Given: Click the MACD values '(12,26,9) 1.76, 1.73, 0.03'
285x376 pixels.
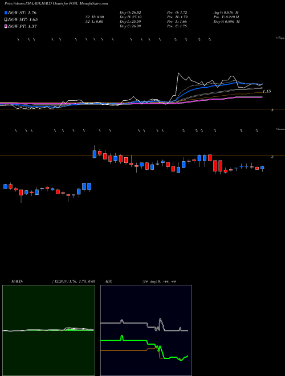Looking at the screenshot, I should point(74,281).
